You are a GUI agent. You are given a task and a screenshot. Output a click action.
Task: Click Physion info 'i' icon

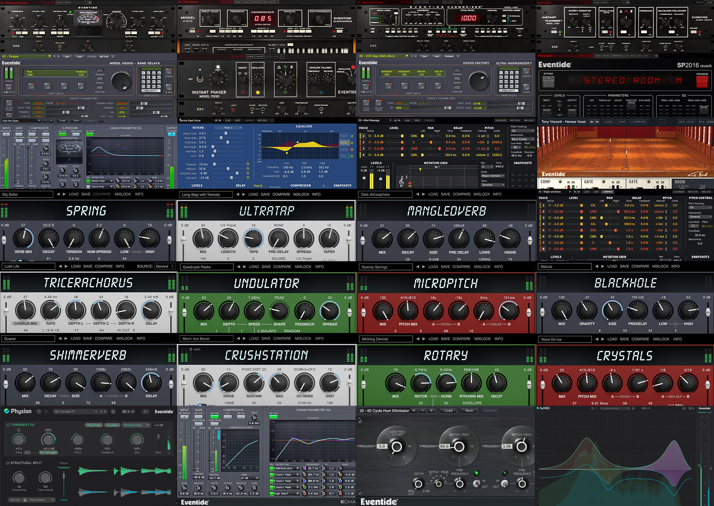[x=145, y=411]
